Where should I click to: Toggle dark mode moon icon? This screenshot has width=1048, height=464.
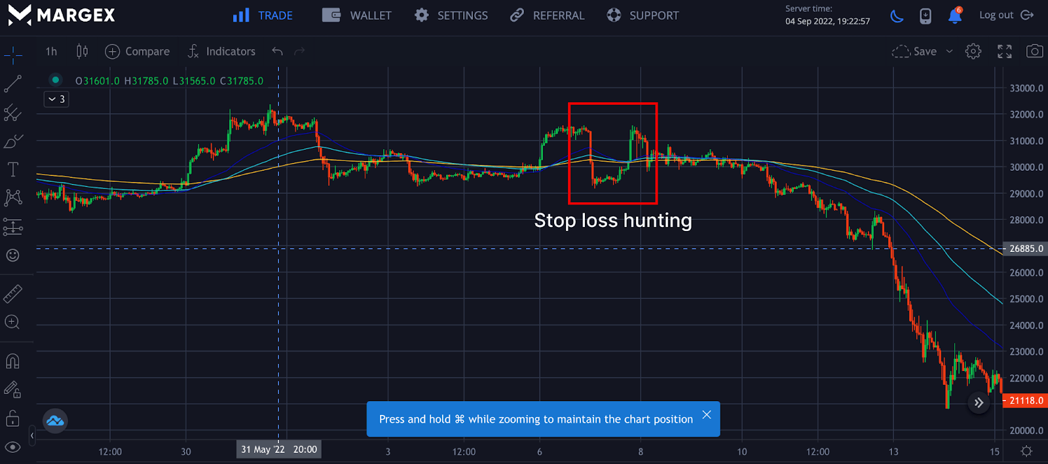click(897, 16)
